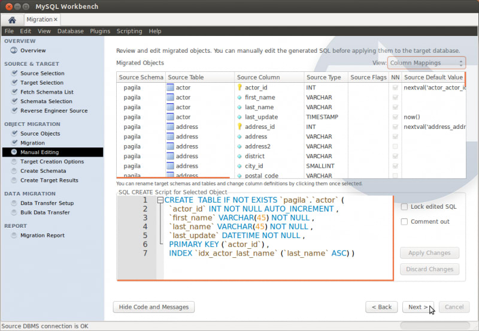479x331 pixels.
Task: Close the Migration tab with its x
Action: (55, 20)
